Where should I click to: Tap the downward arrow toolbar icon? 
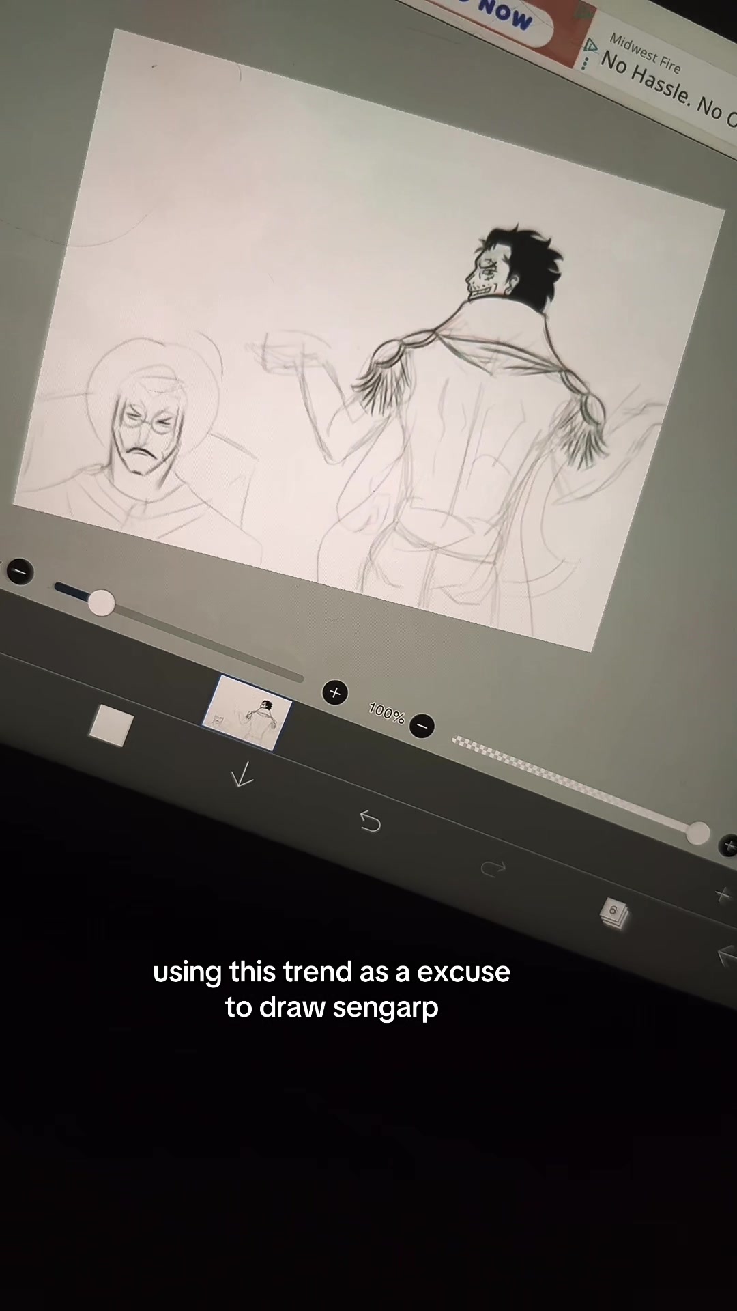click(242, 774)
